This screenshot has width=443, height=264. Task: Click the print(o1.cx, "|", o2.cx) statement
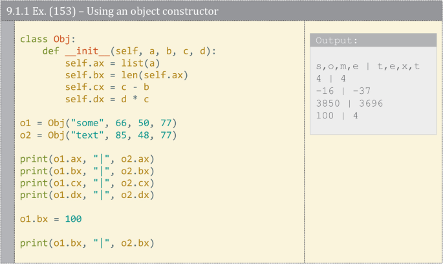pos(87,183)
